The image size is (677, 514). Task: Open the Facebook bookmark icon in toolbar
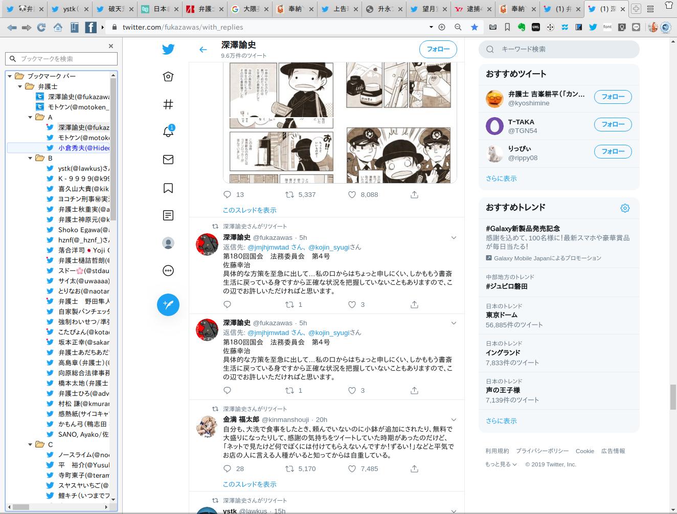click(x=91, y=28)
